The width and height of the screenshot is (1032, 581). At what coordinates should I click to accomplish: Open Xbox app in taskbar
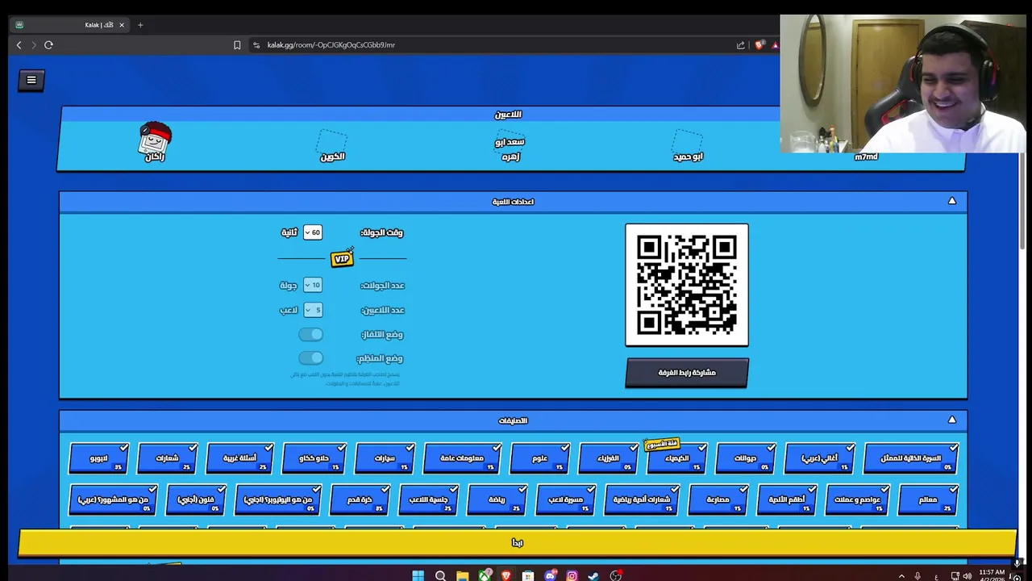tap(484, 575)
